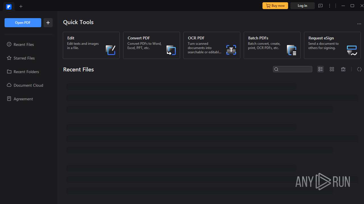Click the PDFelement home logo icon
The image size is (364, 204).
coord(9,7)
